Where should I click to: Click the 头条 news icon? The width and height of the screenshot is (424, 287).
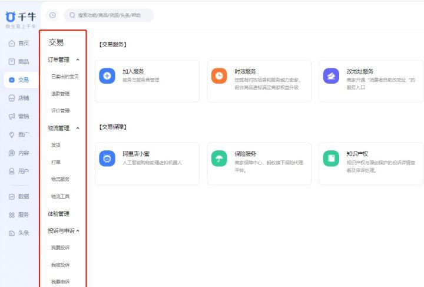(12, 233)
